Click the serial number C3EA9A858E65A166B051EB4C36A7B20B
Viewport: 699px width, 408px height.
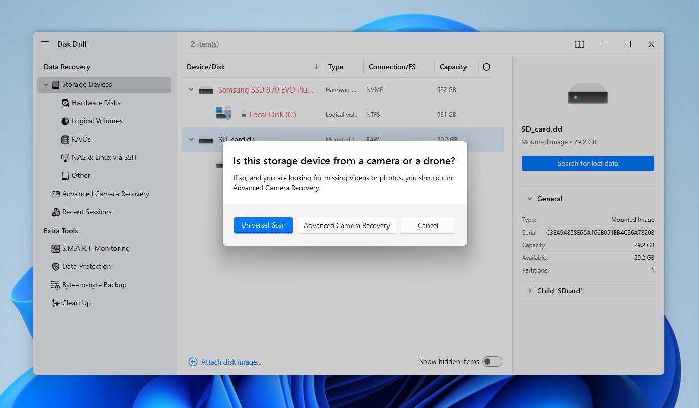coord(600,233)
